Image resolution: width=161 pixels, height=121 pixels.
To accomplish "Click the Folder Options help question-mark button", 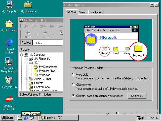I will [x=152, y=5].
